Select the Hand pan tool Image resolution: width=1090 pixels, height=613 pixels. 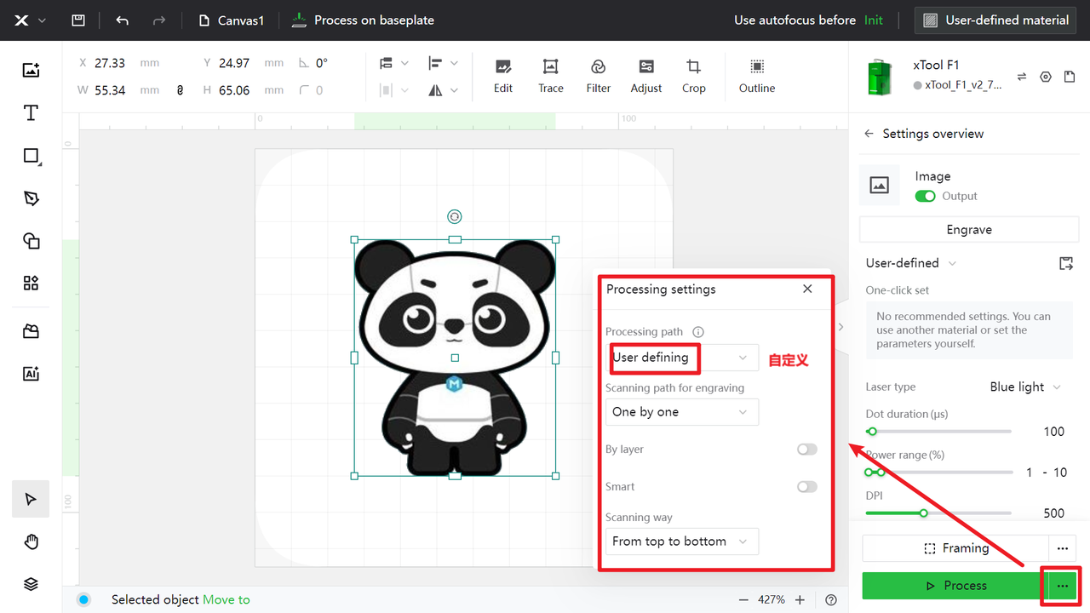(32, 541)
